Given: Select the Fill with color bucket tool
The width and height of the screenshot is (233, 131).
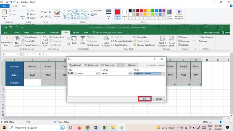Looking at the screenshot, I should [x=46, y=12].
